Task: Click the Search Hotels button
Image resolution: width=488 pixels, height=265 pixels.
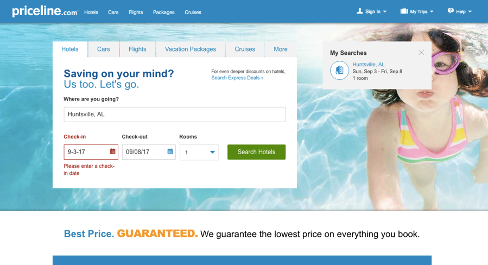Action: (x=256, y=152)
